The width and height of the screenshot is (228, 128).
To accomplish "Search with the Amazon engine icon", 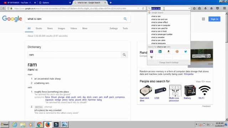I will click(169, 52).
